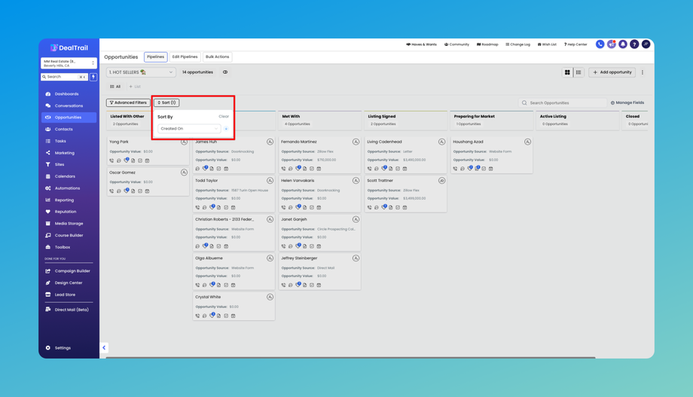Open the notifications bell

[623, 44]
